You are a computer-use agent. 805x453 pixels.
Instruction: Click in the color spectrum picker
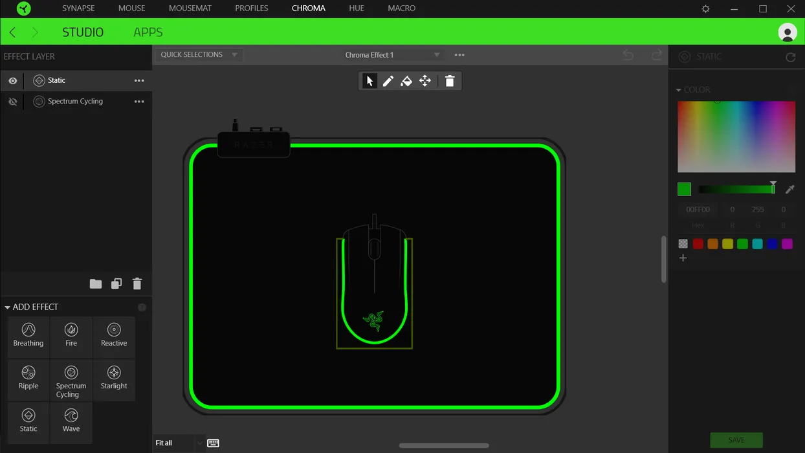point(736,137)
